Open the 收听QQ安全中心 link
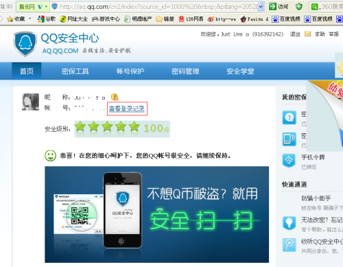Viewport: 343px width, 267px height. pos(322,242)
